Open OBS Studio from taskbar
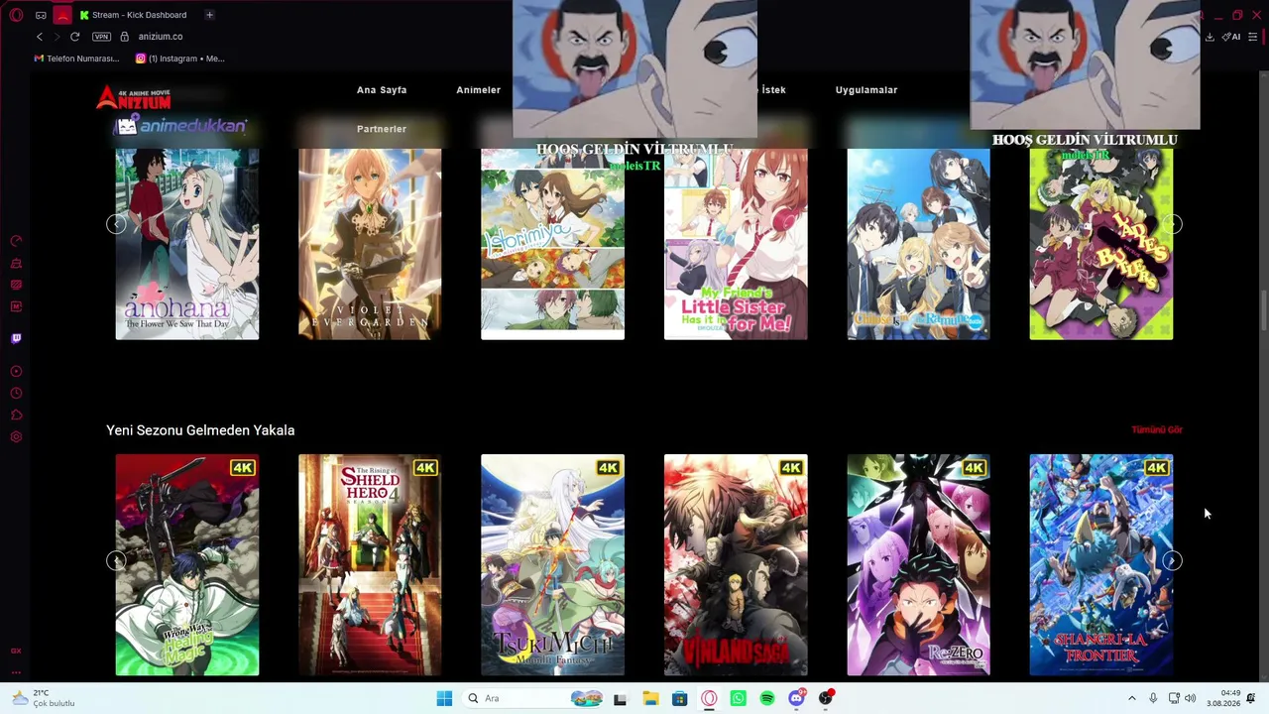The width and height of the screenshot is (1269, 714). pos(826,698)
